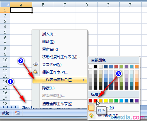
Task: Select column D header
Action: pos(87,5)
